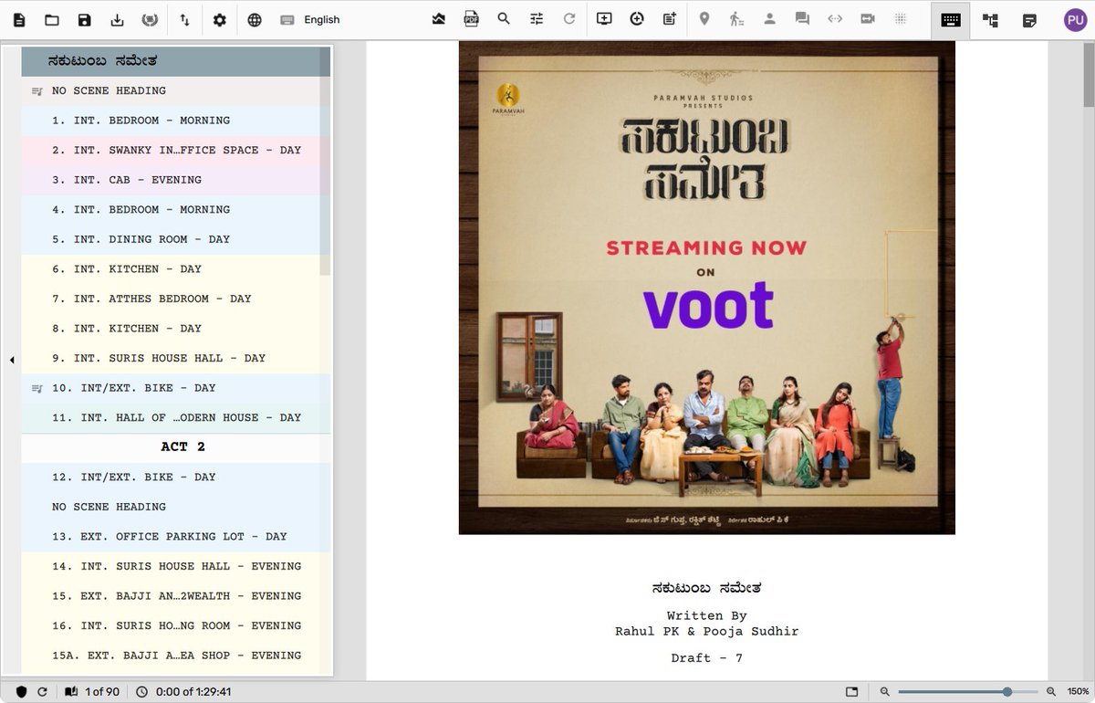Viewport: 1095px width, 703px height.
Task: Go to scene 9. INT. SURIS HOUSE HALL - DAY
Action: pyautogui.click(x=176, y=358)
